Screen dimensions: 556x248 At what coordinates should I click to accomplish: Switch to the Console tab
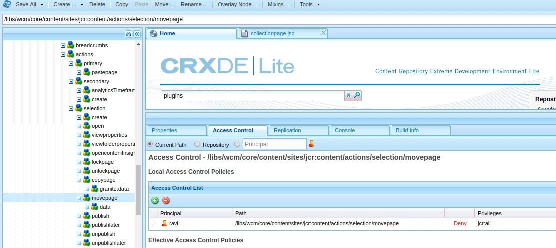click(x=360, y=130)
